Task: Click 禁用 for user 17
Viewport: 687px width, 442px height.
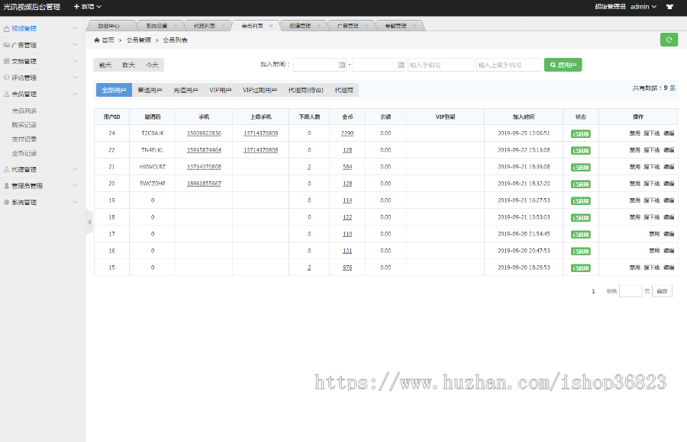Action: pyautogui.click(x=654, y=234)
